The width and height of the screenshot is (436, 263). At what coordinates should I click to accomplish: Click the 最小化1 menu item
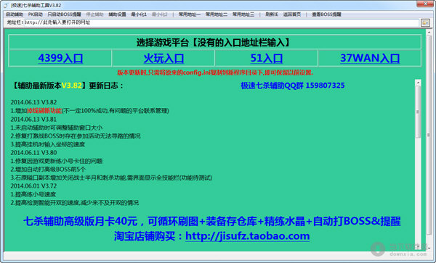coord(139,14)
